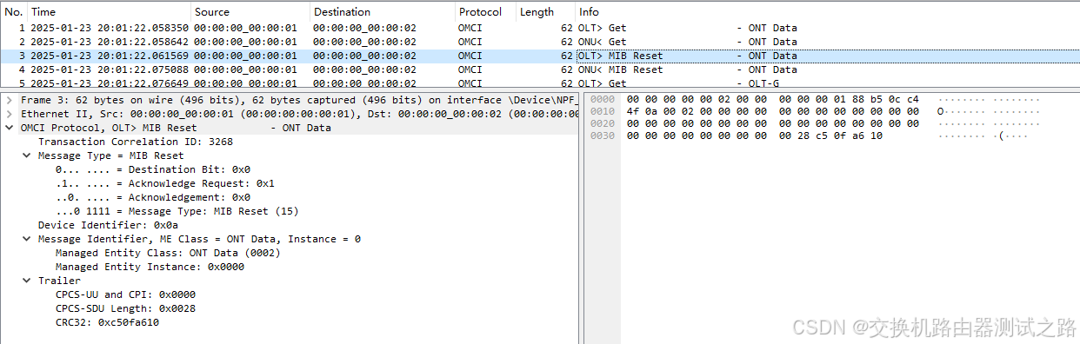Sort by the Protocol column header
1080x344 pixels.
click(485, 12)
